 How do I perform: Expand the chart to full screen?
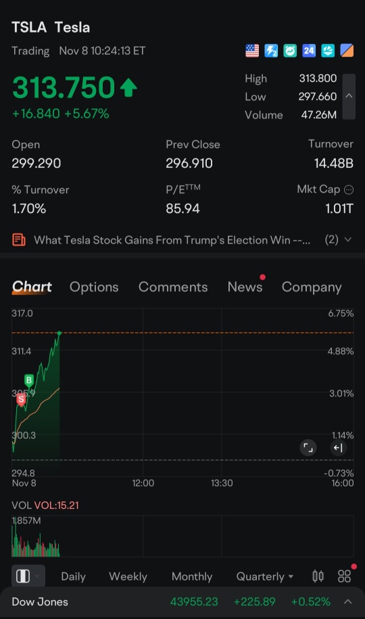(x=308, y=448)
